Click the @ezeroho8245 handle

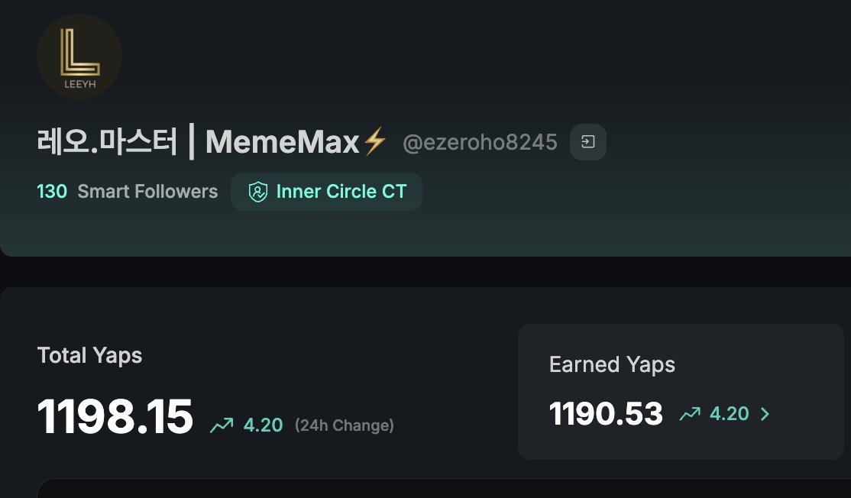(x=480, y=142)
